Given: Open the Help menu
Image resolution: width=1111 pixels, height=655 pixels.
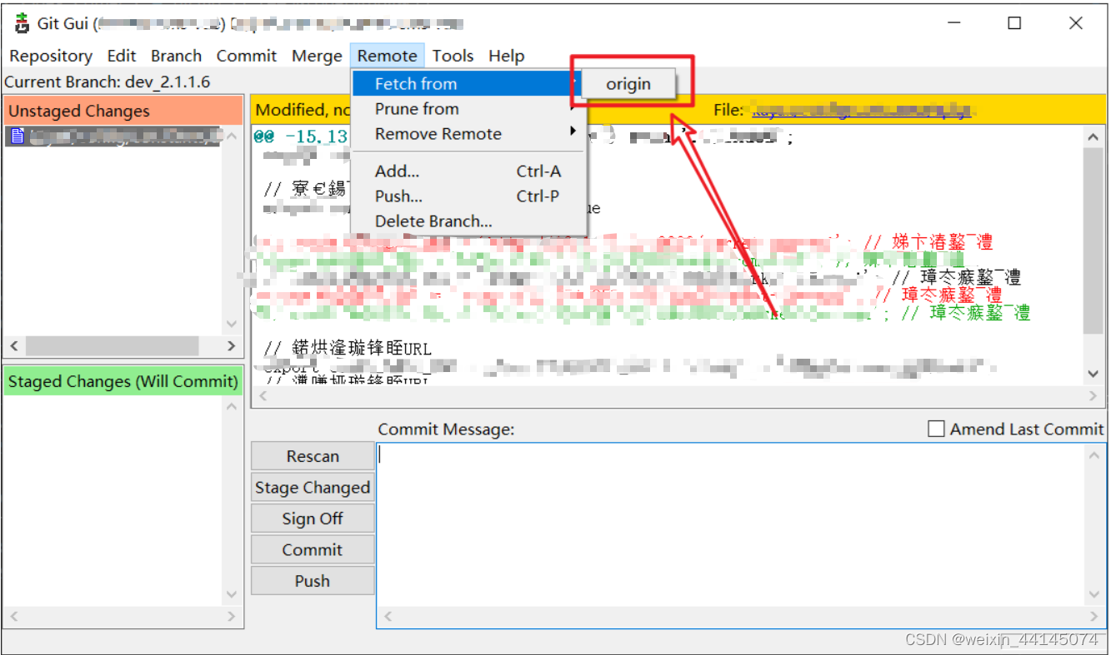Looking at the screenshot, I should pos(507,56).
